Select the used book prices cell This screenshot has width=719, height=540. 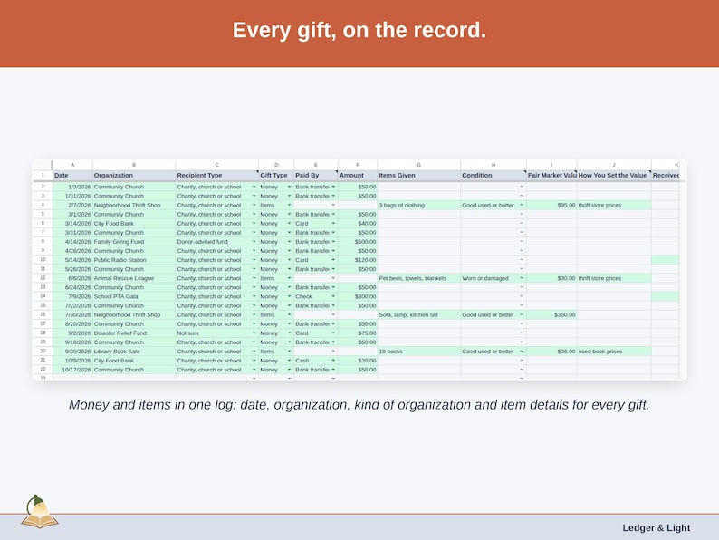point(614,352)
